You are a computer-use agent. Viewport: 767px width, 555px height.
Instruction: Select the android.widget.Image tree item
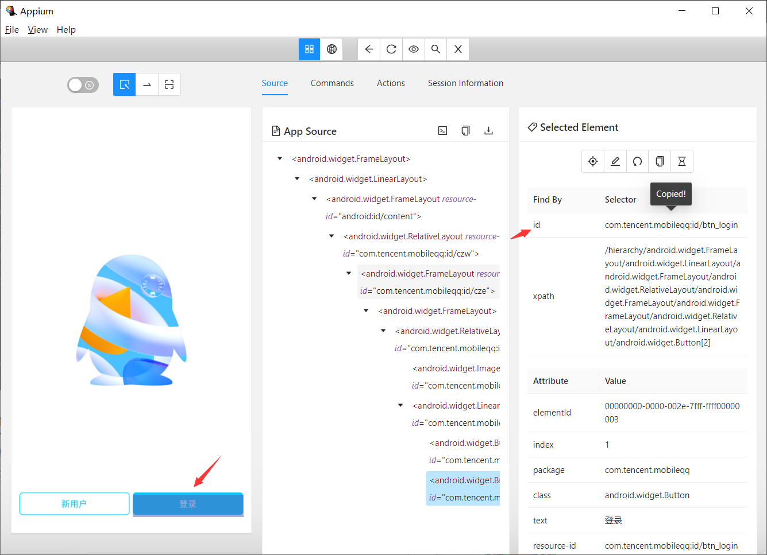pyautogui.click(x=456, y=377)
